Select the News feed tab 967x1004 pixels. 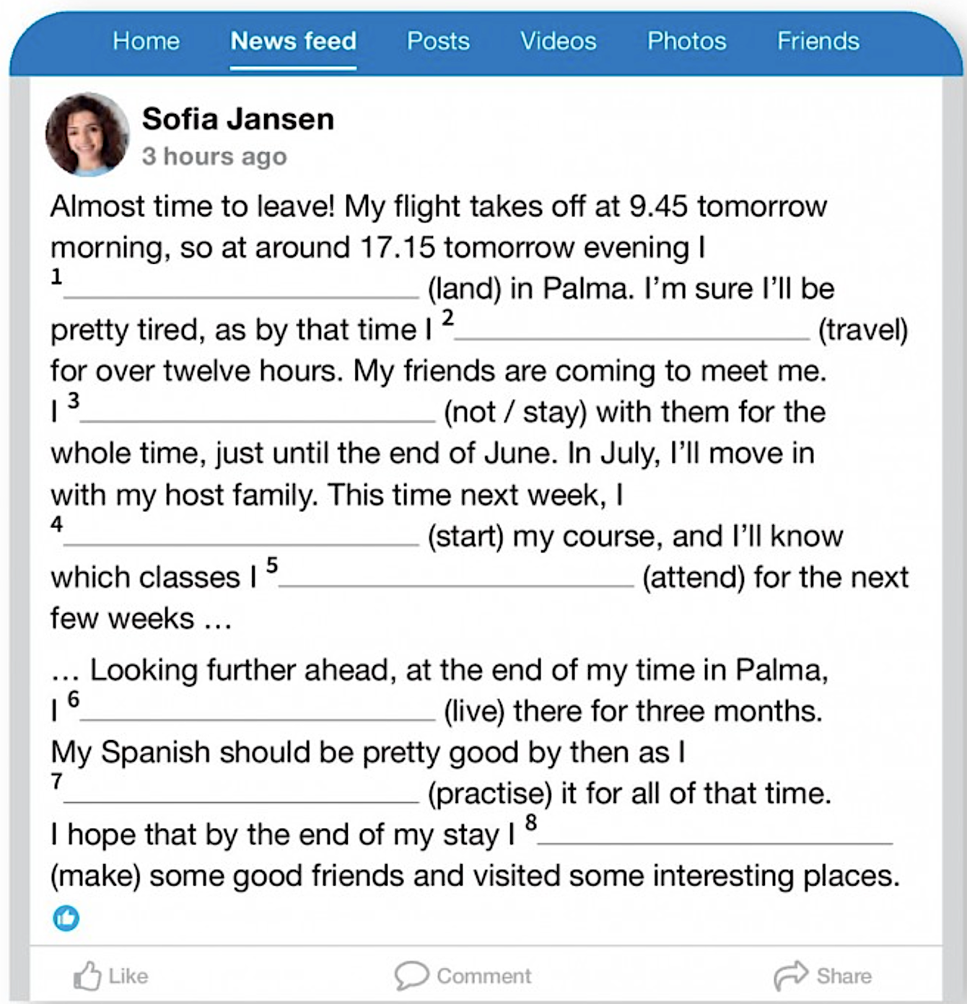pos(293,41)
